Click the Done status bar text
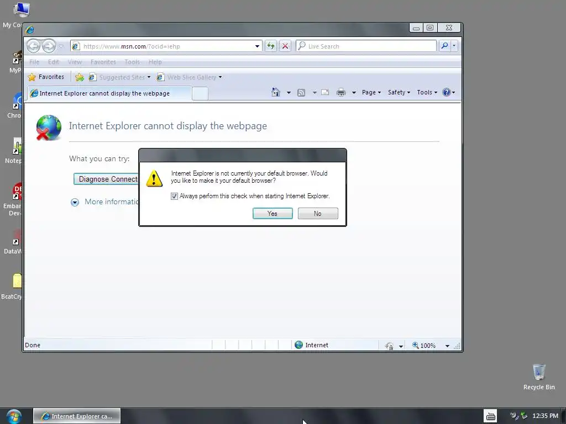Screen dimensions: 566x424 (33, 345)
